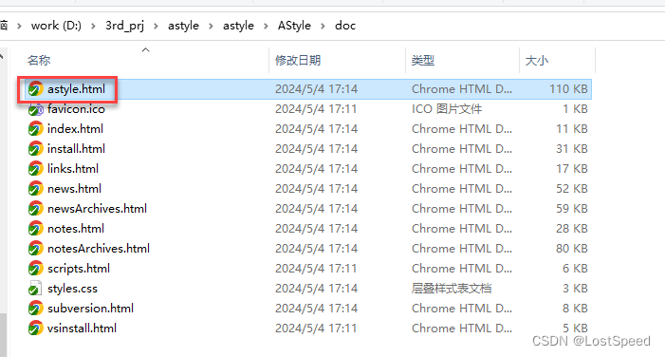Click the 59 KB size value
The image size is (665, 357).
point(572,209)
